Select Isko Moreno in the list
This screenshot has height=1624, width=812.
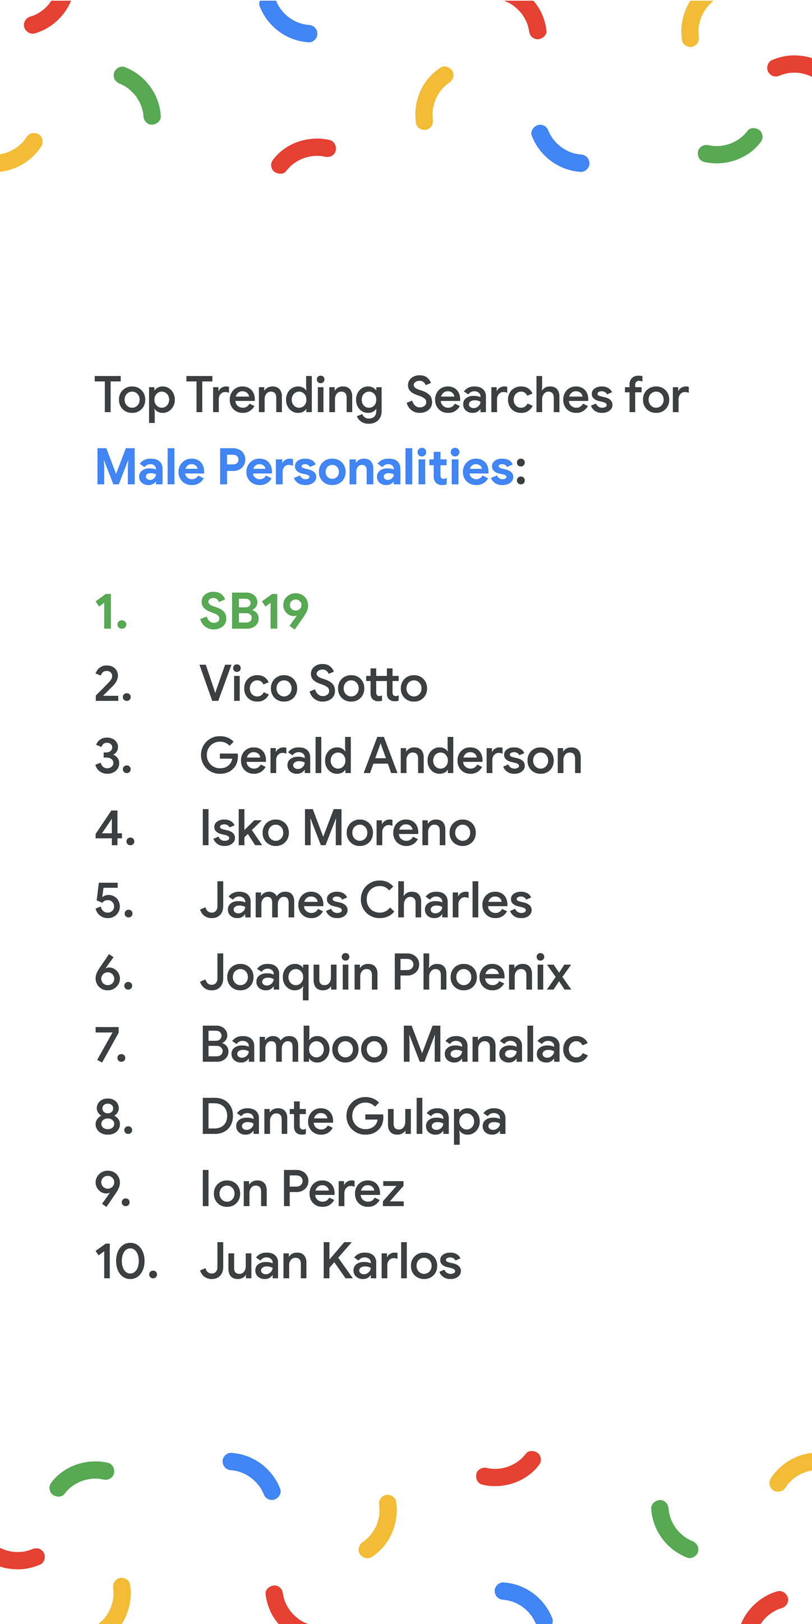pos(338,828)
